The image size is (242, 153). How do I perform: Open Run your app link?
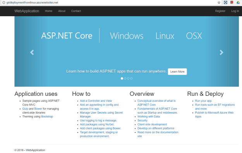point(203,101)
